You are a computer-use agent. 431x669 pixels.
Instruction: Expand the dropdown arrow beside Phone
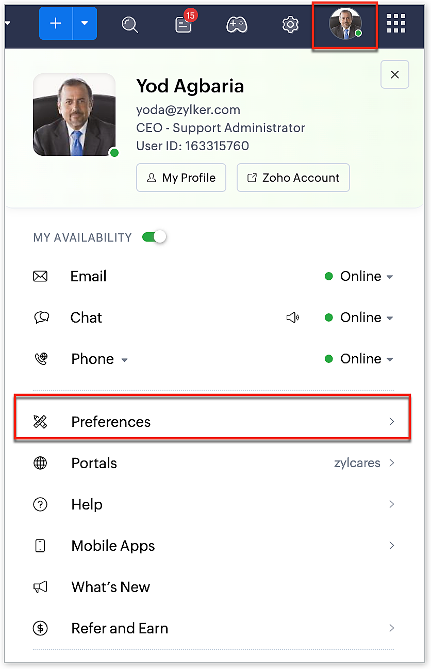click(x=124, y=359)
